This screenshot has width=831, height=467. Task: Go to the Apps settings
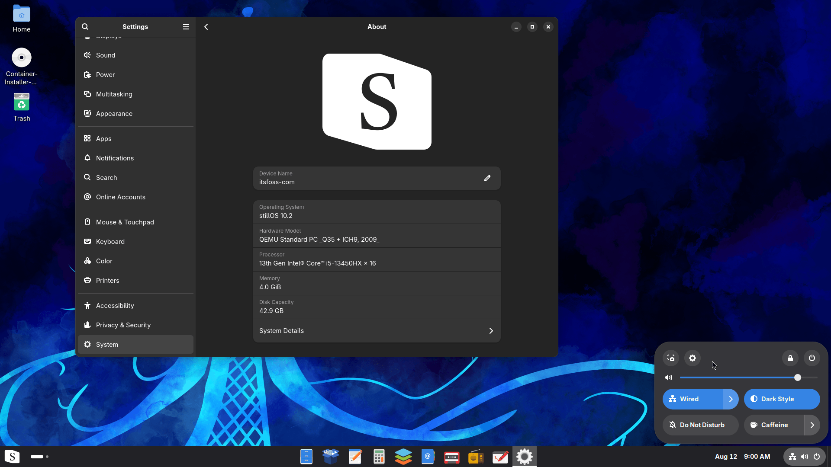135,139
